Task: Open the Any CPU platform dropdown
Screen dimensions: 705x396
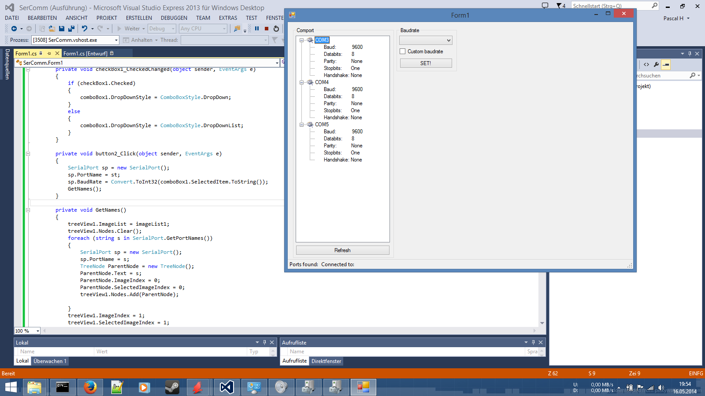Action: point(203,29)
